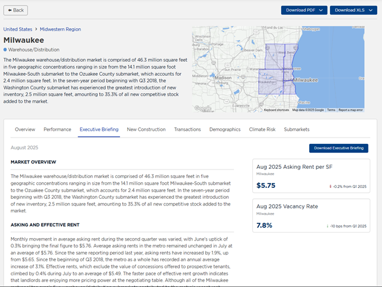382x287 pixels.
Task: Click the Google logo on the map
Action: [x=203, y=108]
